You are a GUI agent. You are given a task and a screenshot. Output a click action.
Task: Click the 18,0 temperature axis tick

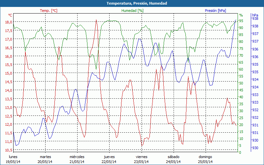[x=7, y=22]
